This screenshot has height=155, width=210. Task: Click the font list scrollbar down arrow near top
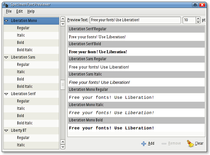point(63,24)
